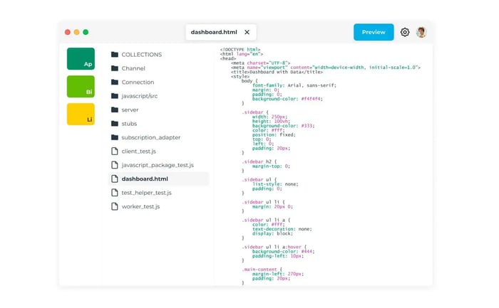Image resolution: width=499 pixels, height=308 pixels.
Task: Open the javascript/src folder label
Action: (x=140, y=96)
